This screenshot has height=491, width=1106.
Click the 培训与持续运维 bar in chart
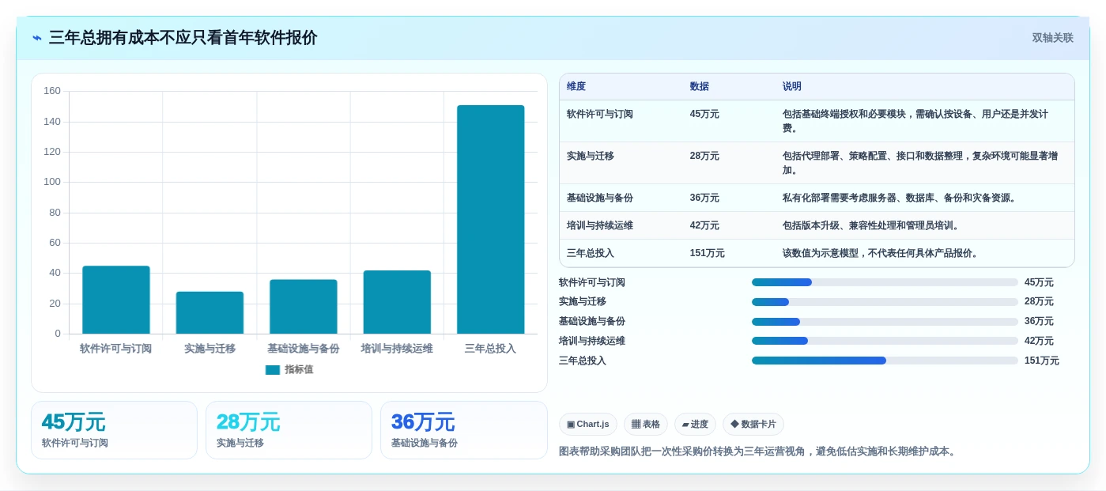pyautogui.click(x=397, y=302)
